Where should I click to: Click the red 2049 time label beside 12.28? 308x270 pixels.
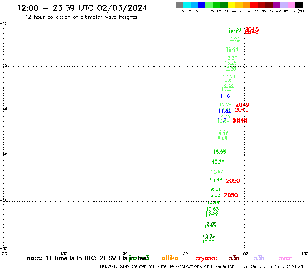(x=242, y=105)
